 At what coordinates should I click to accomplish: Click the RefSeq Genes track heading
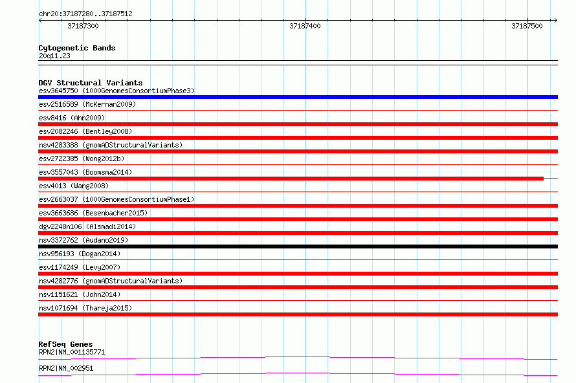pos(66,344)
